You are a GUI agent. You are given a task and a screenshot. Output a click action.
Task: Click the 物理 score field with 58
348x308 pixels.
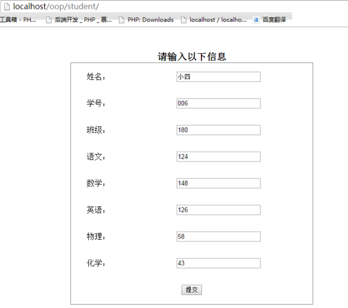point(219,236)
